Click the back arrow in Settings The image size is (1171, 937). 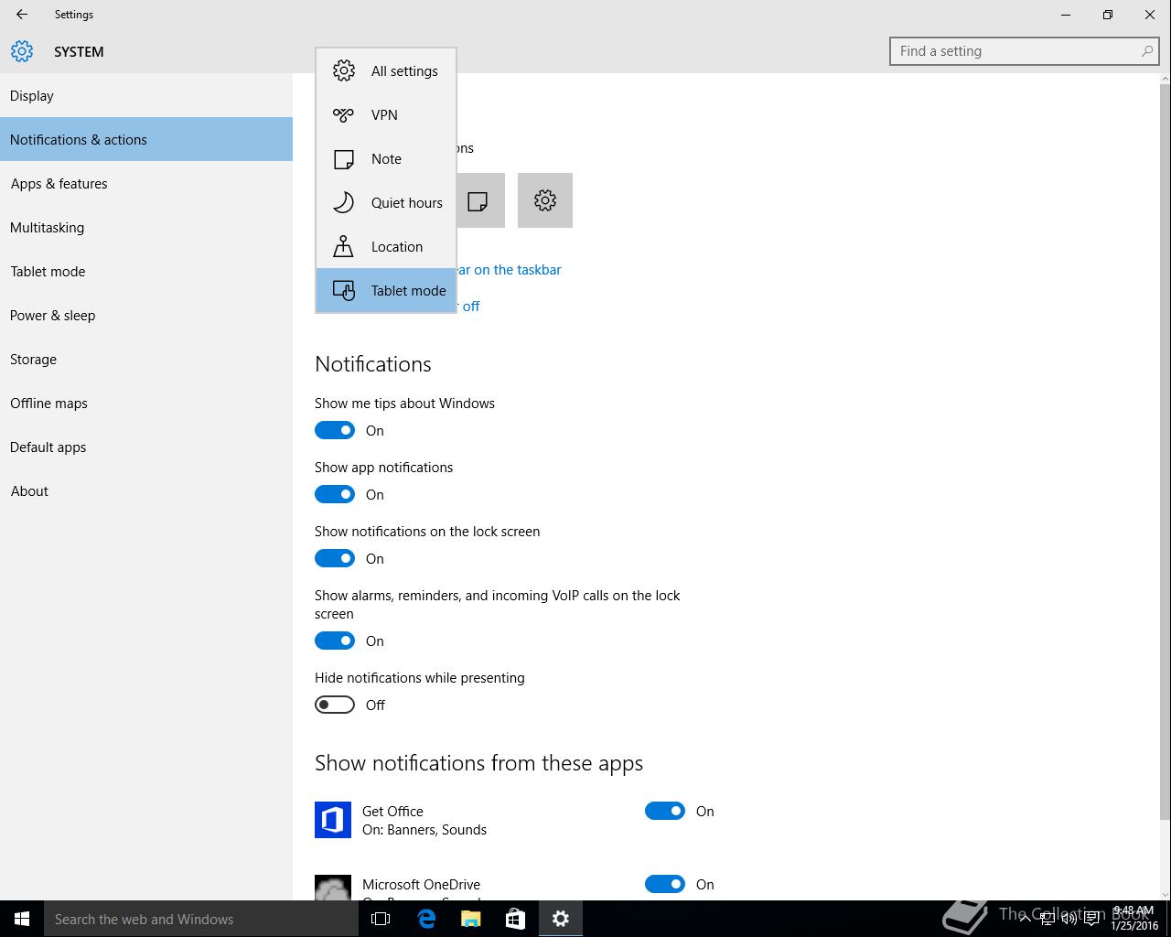(x=22, y=15)
